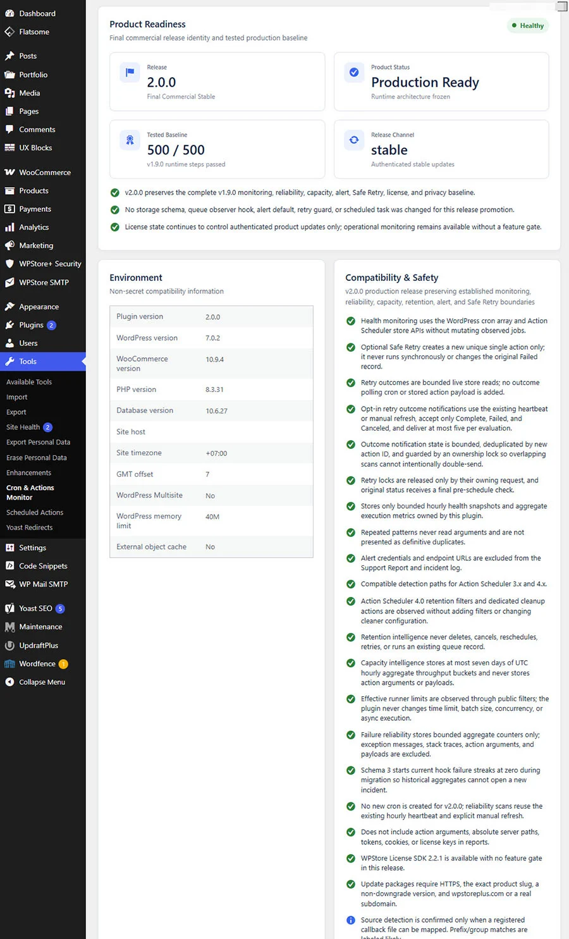Click the Products archive icon

(9, 190)
